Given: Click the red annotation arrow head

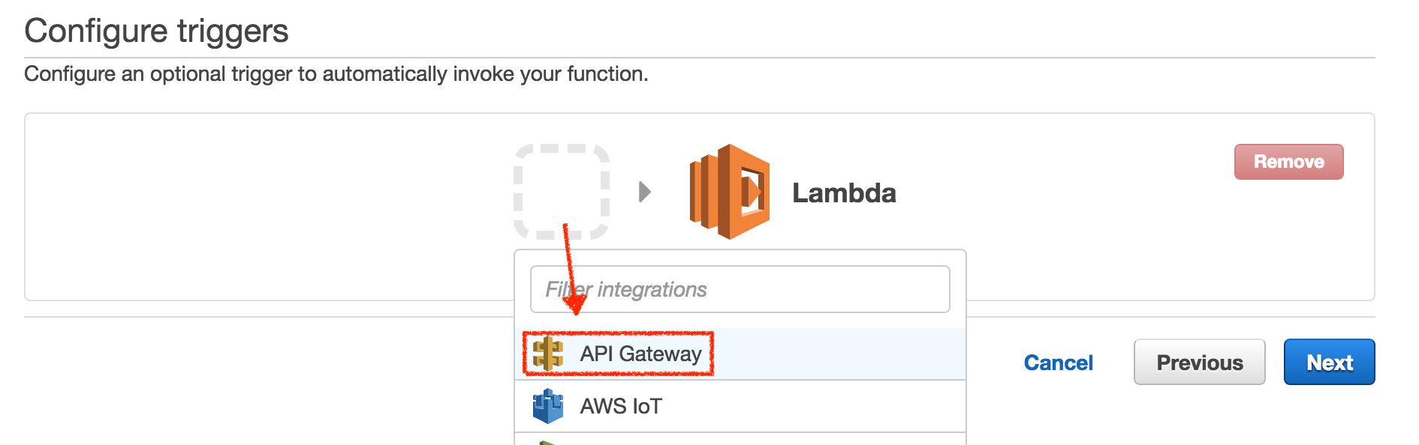Looking at the screenshot, I should pos(575,304).
